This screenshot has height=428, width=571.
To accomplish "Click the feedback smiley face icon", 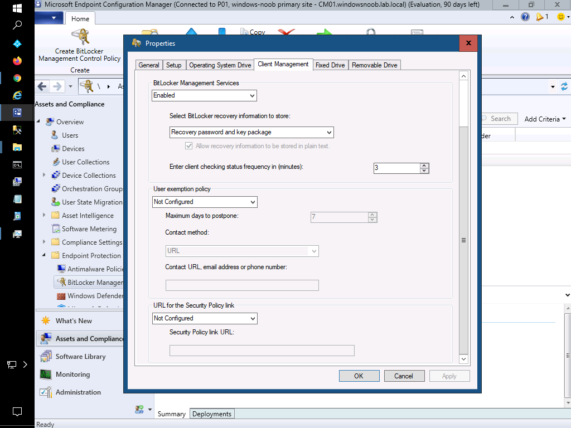I will [561, 17].
